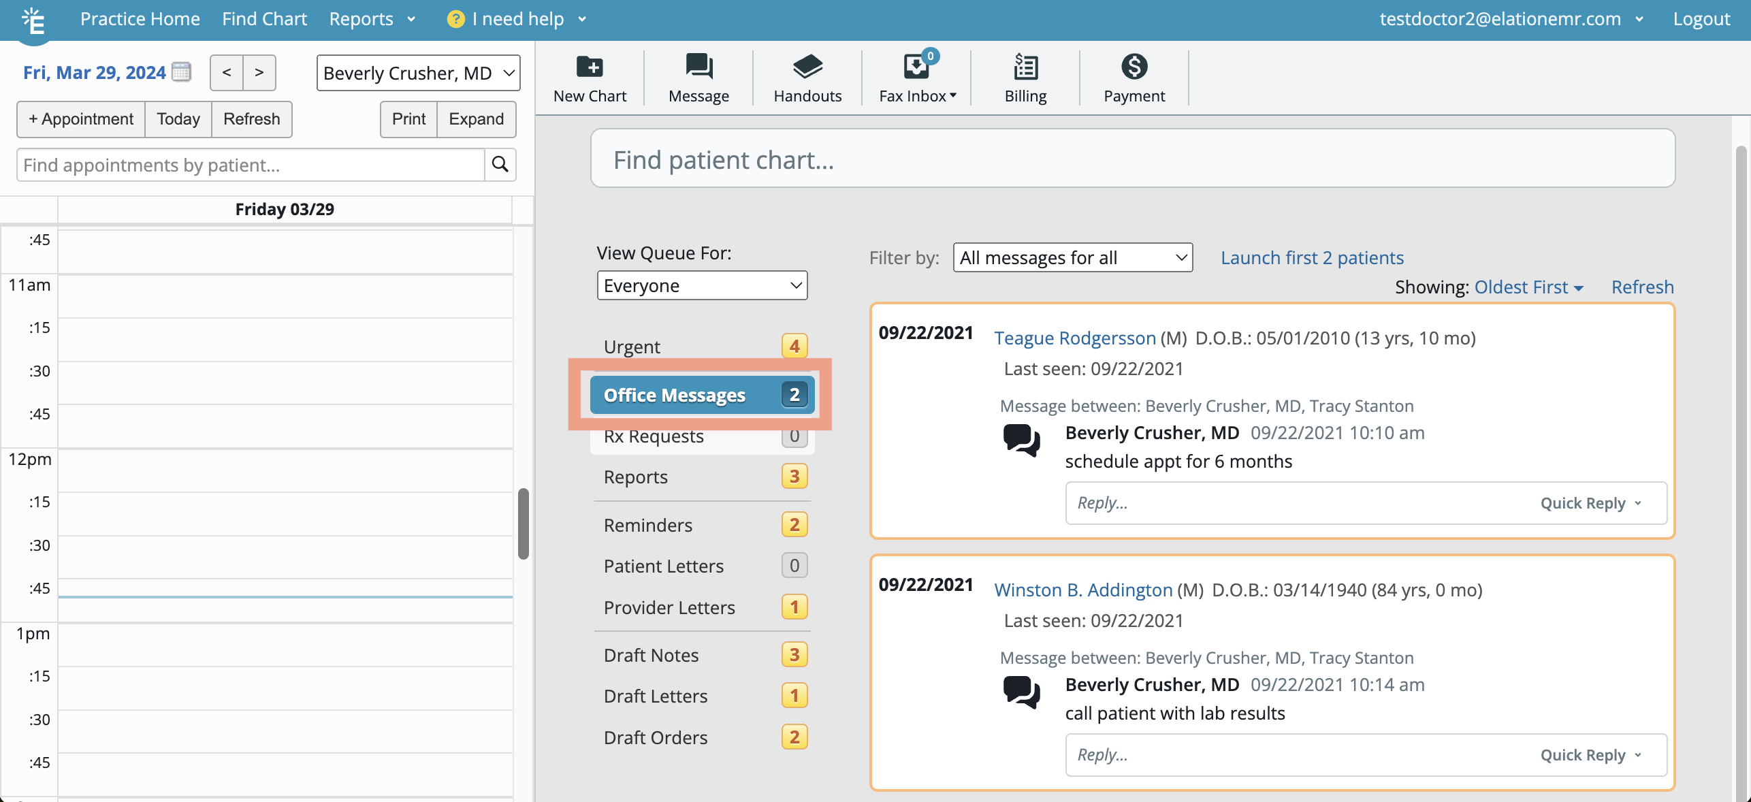Click the 'Find patient chart' search field
Viewport: 1751px width, 802px height.
tap(1132, 159)
